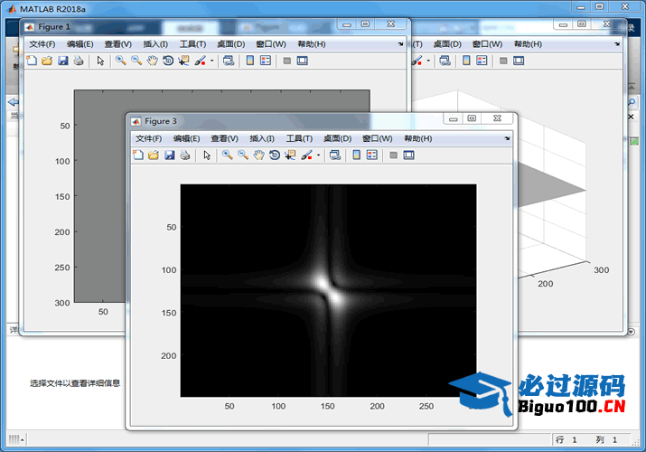Toggle Insert Colorbar in Figure 3 toolbar

tap(357, 155)
